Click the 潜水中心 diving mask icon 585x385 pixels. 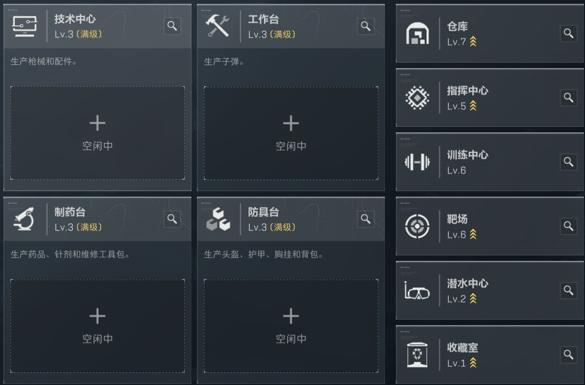tap(417, 291)
